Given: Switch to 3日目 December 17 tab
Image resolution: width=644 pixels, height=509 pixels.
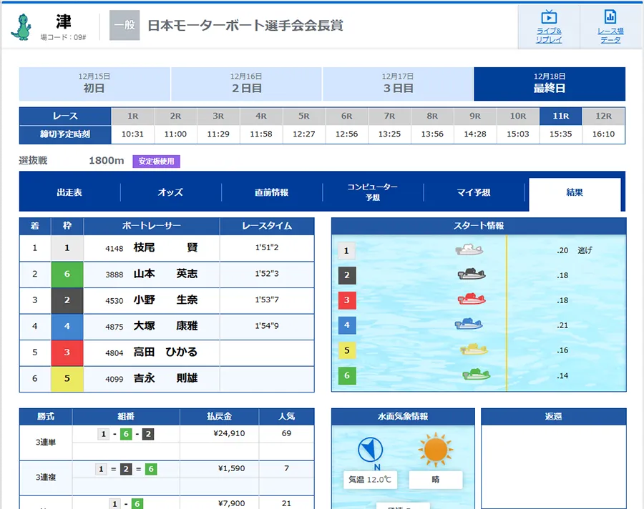Looking at the screenshot, I should pos(398,84).
